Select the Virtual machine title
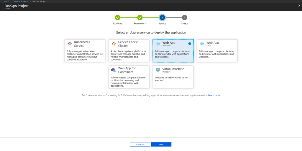Image resolution: width=302 pixels, height=151 pixels. point(173,69)
